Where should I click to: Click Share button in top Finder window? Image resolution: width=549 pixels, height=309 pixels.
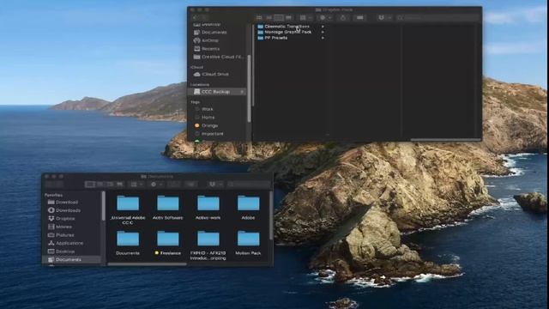(343, 17)
